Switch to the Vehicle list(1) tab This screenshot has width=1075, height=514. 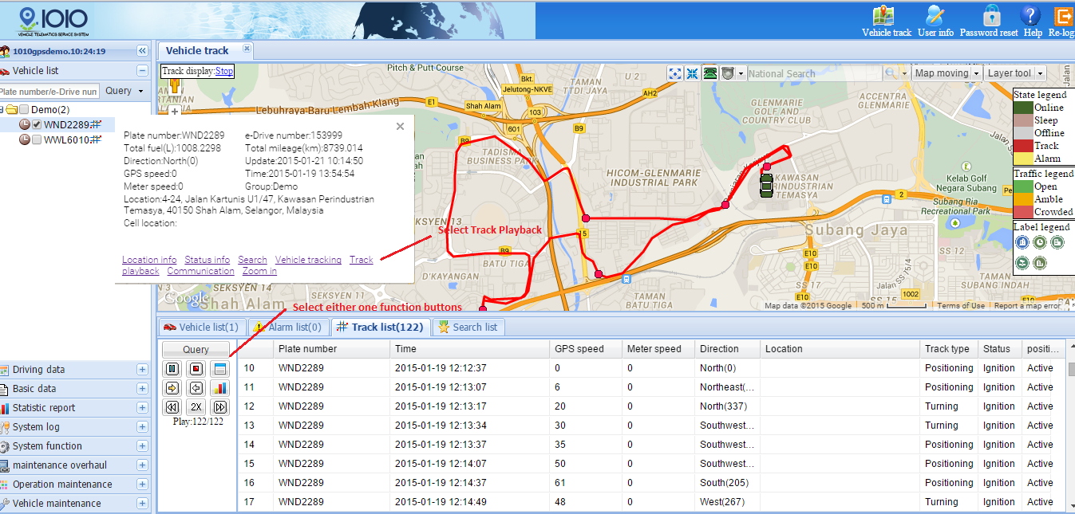coord(200,327)
